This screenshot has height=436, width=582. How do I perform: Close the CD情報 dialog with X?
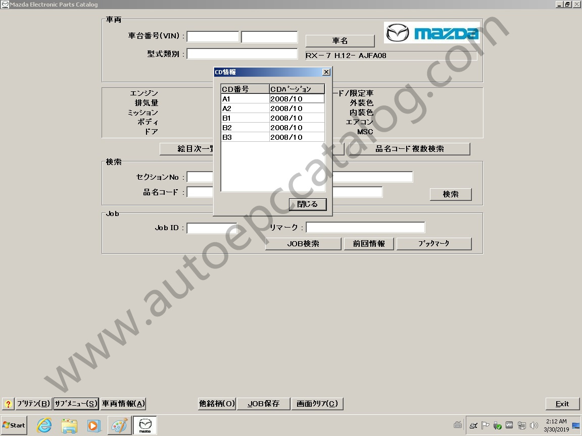[x=326, y=72]
